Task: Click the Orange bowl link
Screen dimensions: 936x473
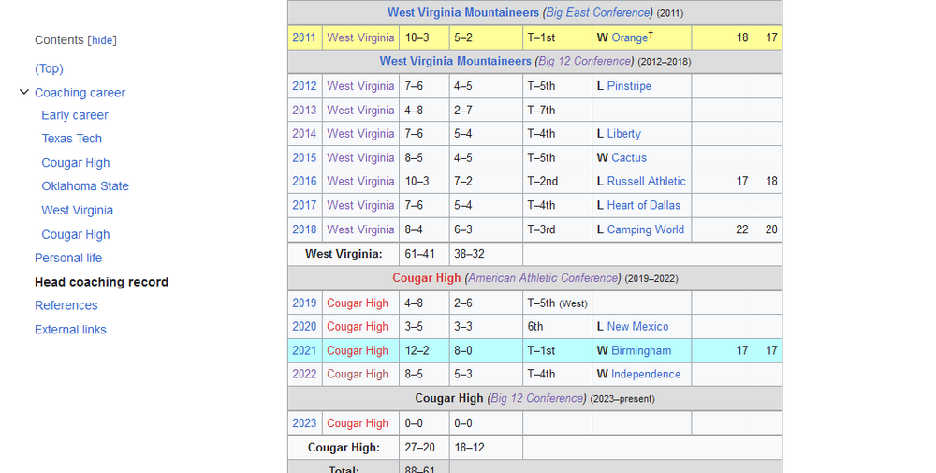Action: point(629,38)
